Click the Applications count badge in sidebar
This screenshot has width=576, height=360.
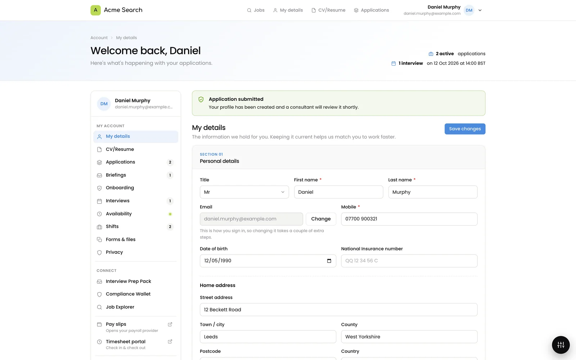pos(170,162)
